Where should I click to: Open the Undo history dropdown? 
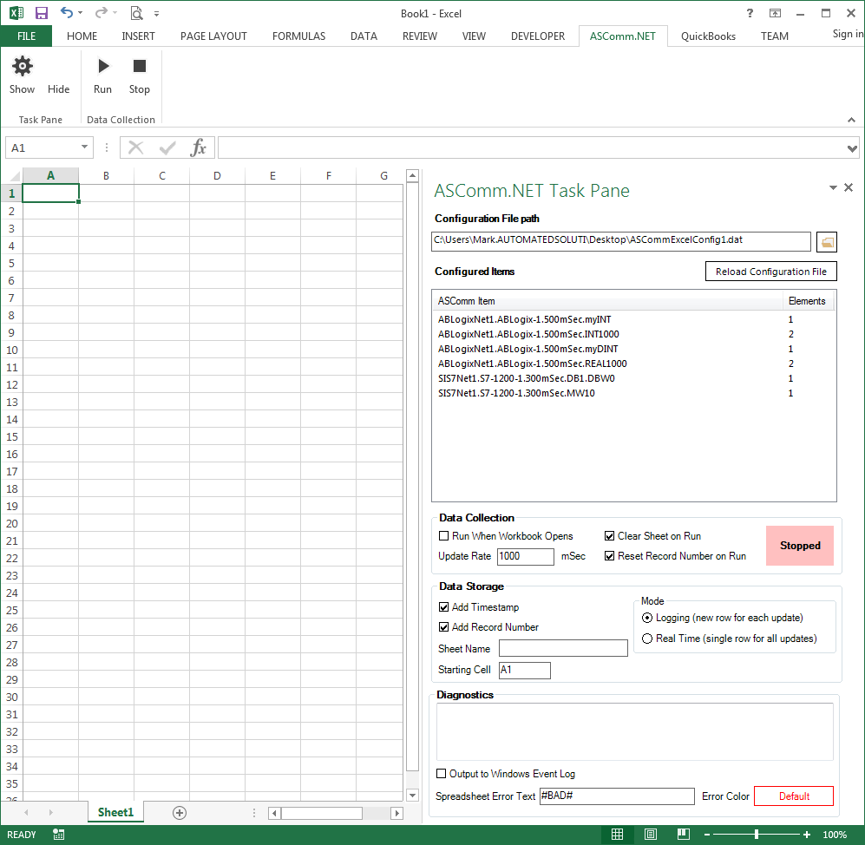(x=81, y=13)
